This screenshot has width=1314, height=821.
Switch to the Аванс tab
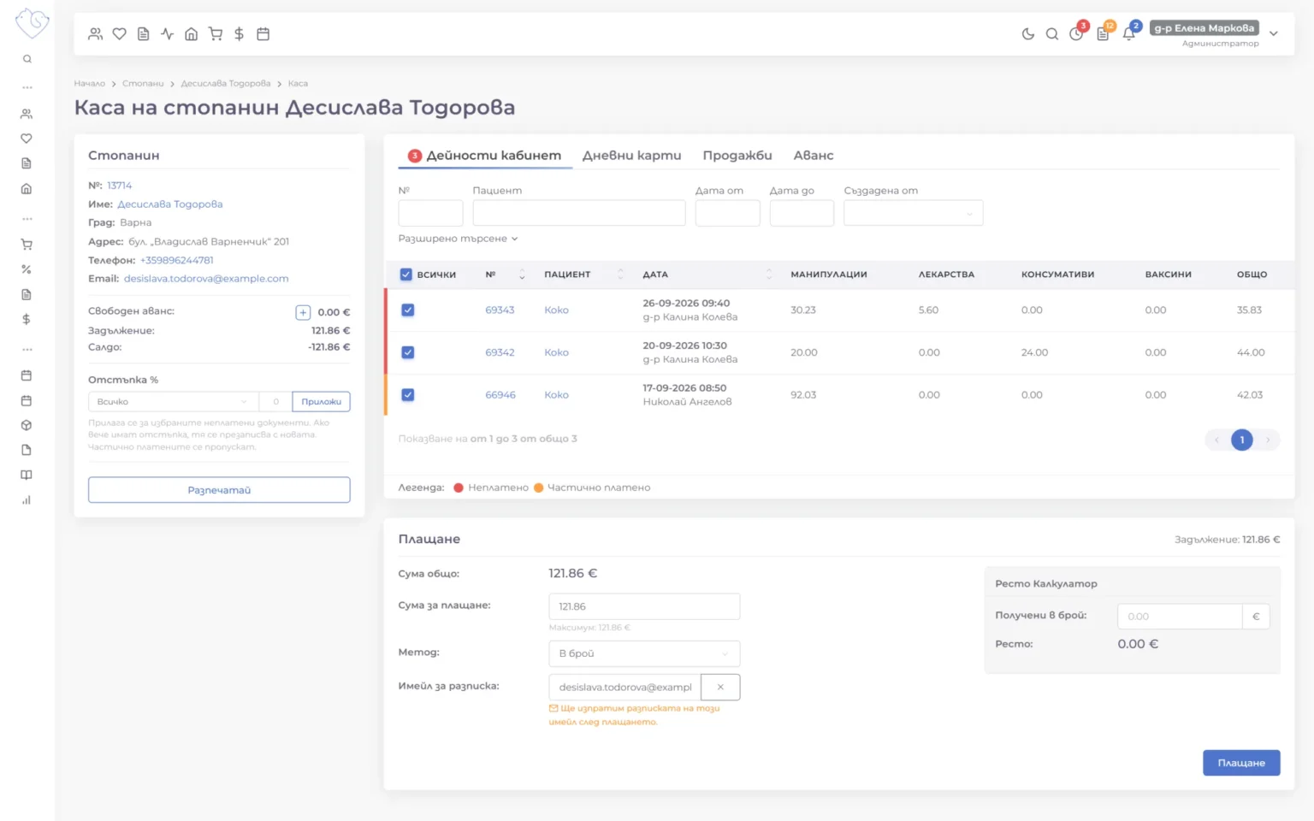pyautogui.click(x=814, y=156)
